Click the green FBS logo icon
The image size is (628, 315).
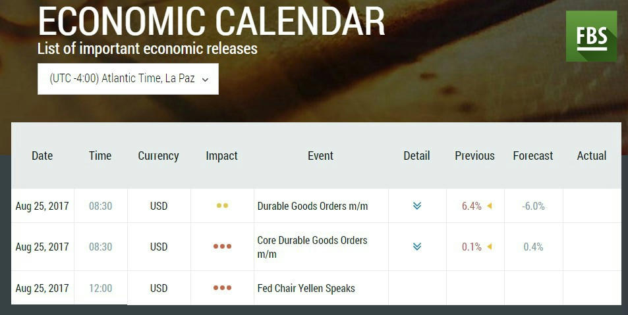click(x=591, y=36)
